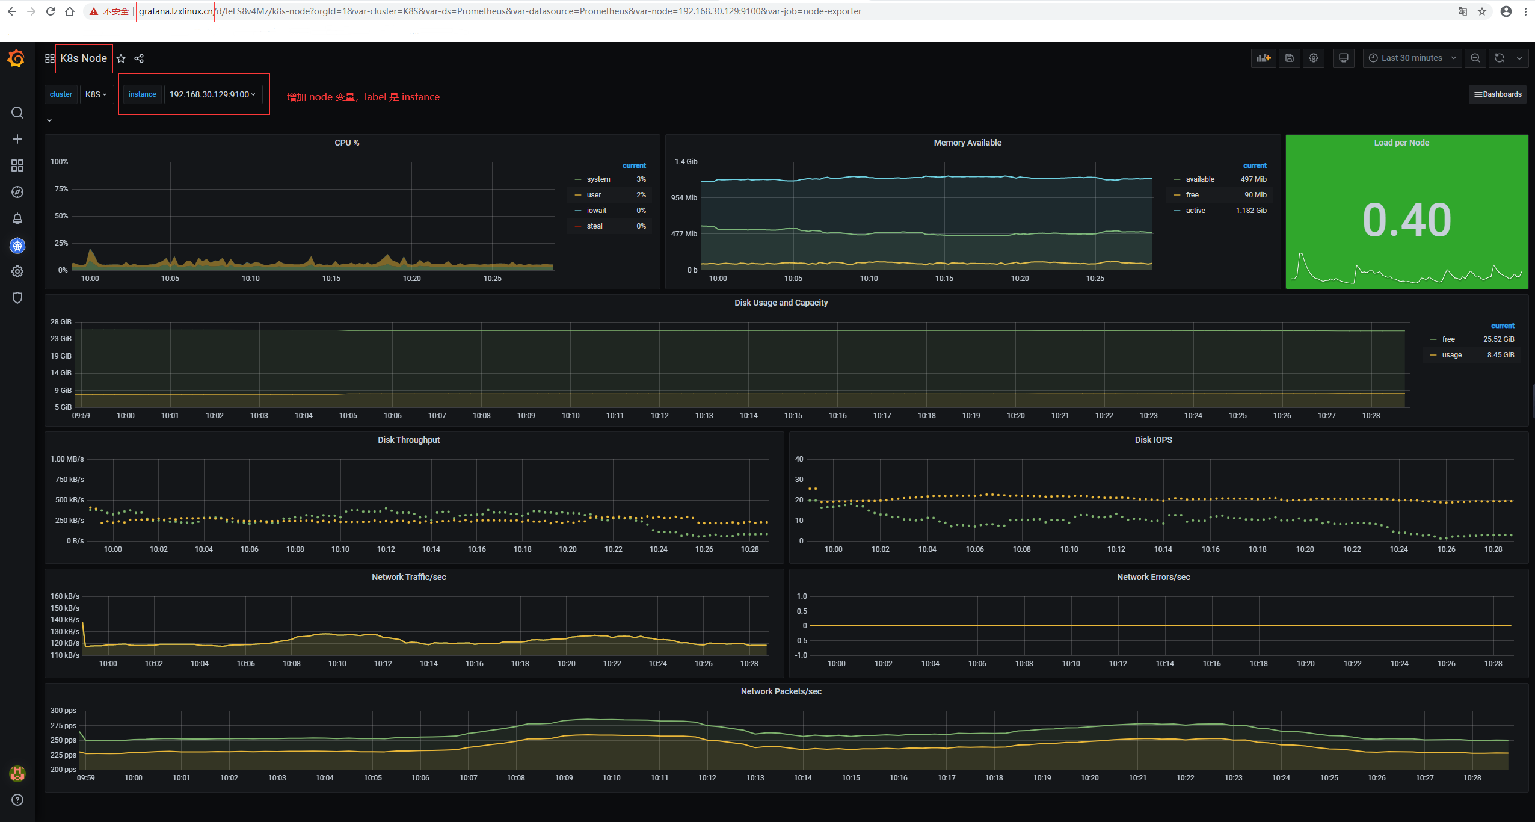Open the Network Packets/sec panel title menu
The width and height of the screenshot is (1535, 822).
pyautogui.click(x=781, y=691)
